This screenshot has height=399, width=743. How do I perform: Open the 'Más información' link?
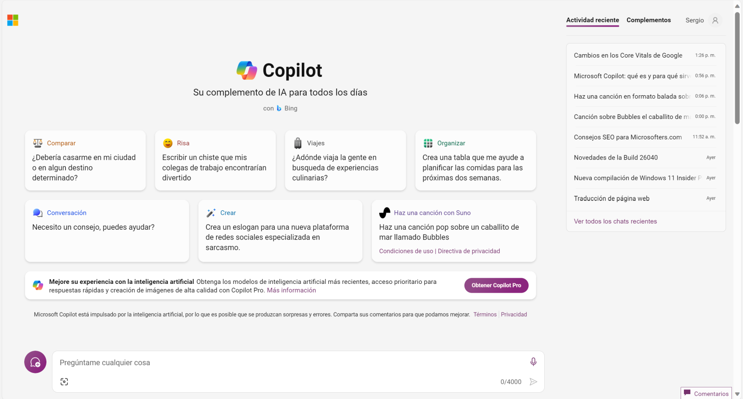coord(291,290)
